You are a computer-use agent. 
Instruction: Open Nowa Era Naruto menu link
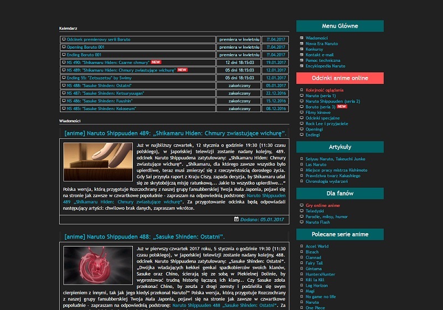(322, 44)
